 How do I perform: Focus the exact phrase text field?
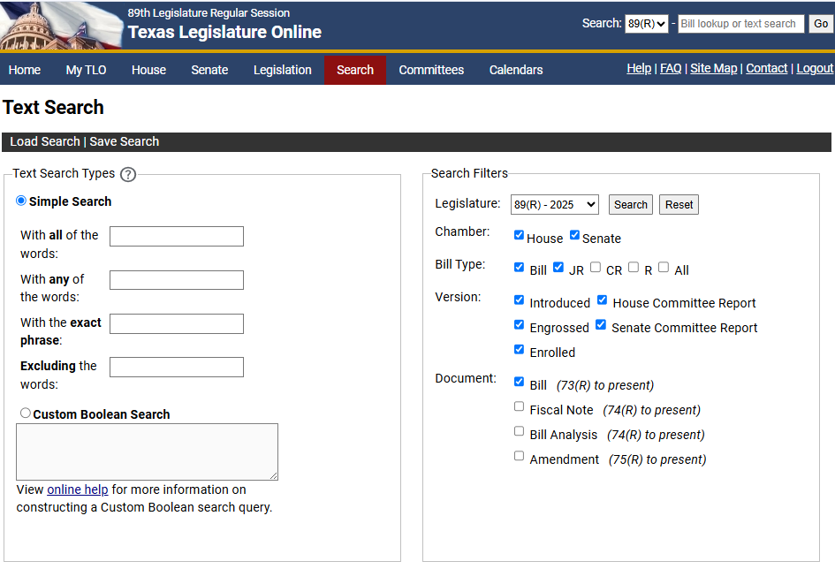tap(177, 323)
